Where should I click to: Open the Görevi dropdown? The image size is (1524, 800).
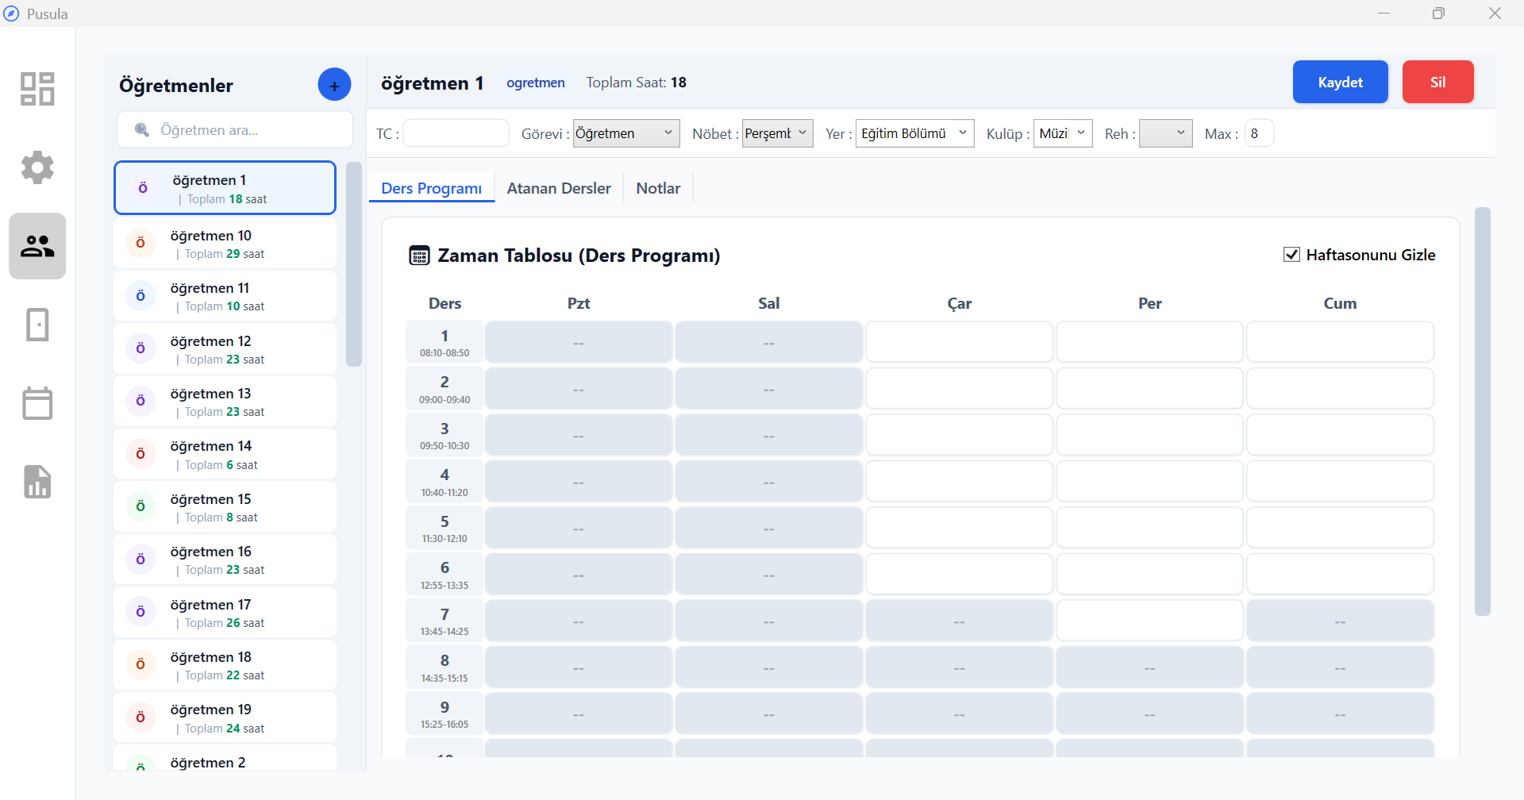point(625,133)
